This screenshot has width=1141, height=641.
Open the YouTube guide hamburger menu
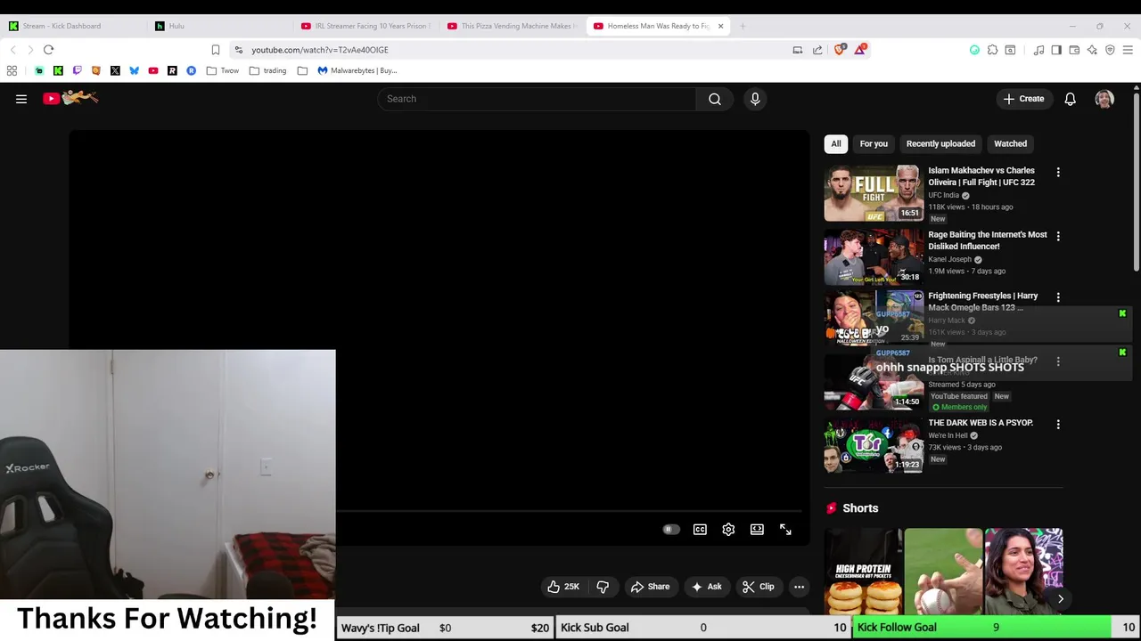(x=21, y=99)
